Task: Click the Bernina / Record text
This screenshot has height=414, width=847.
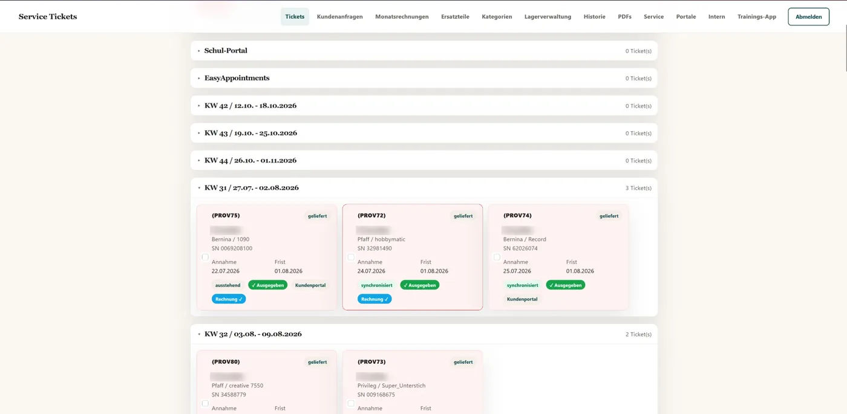Action: pyautogui.click(x=525, y=239)
